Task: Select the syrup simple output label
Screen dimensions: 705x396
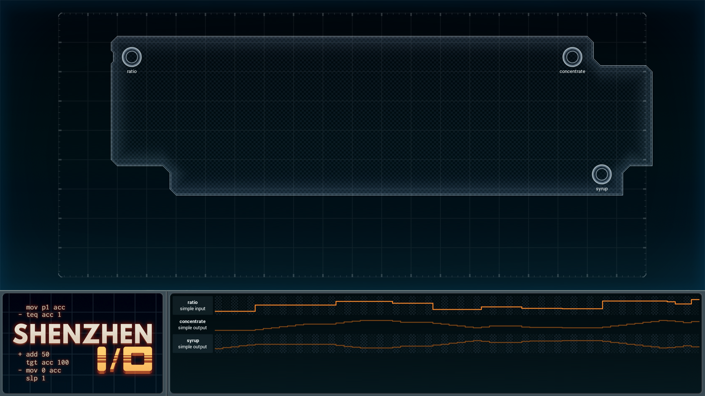Action: (193, 344)
